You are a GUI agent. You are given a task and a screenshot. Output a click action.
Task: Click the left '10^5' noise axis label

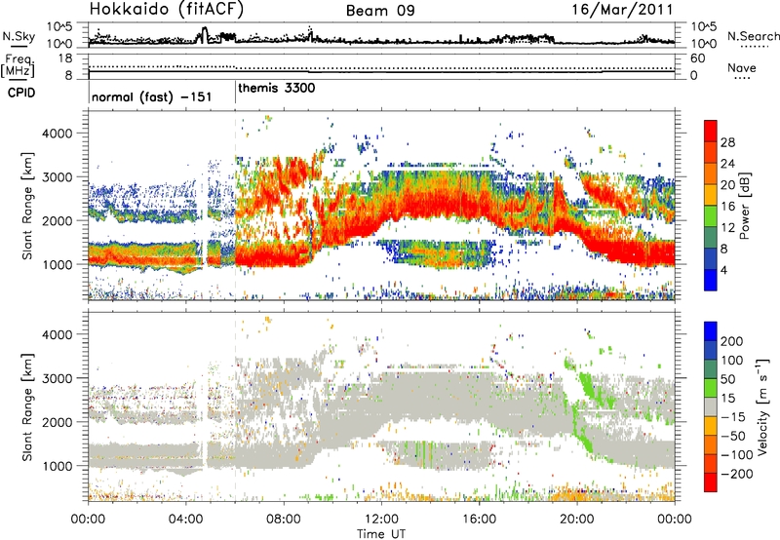[x=59, y=27]
